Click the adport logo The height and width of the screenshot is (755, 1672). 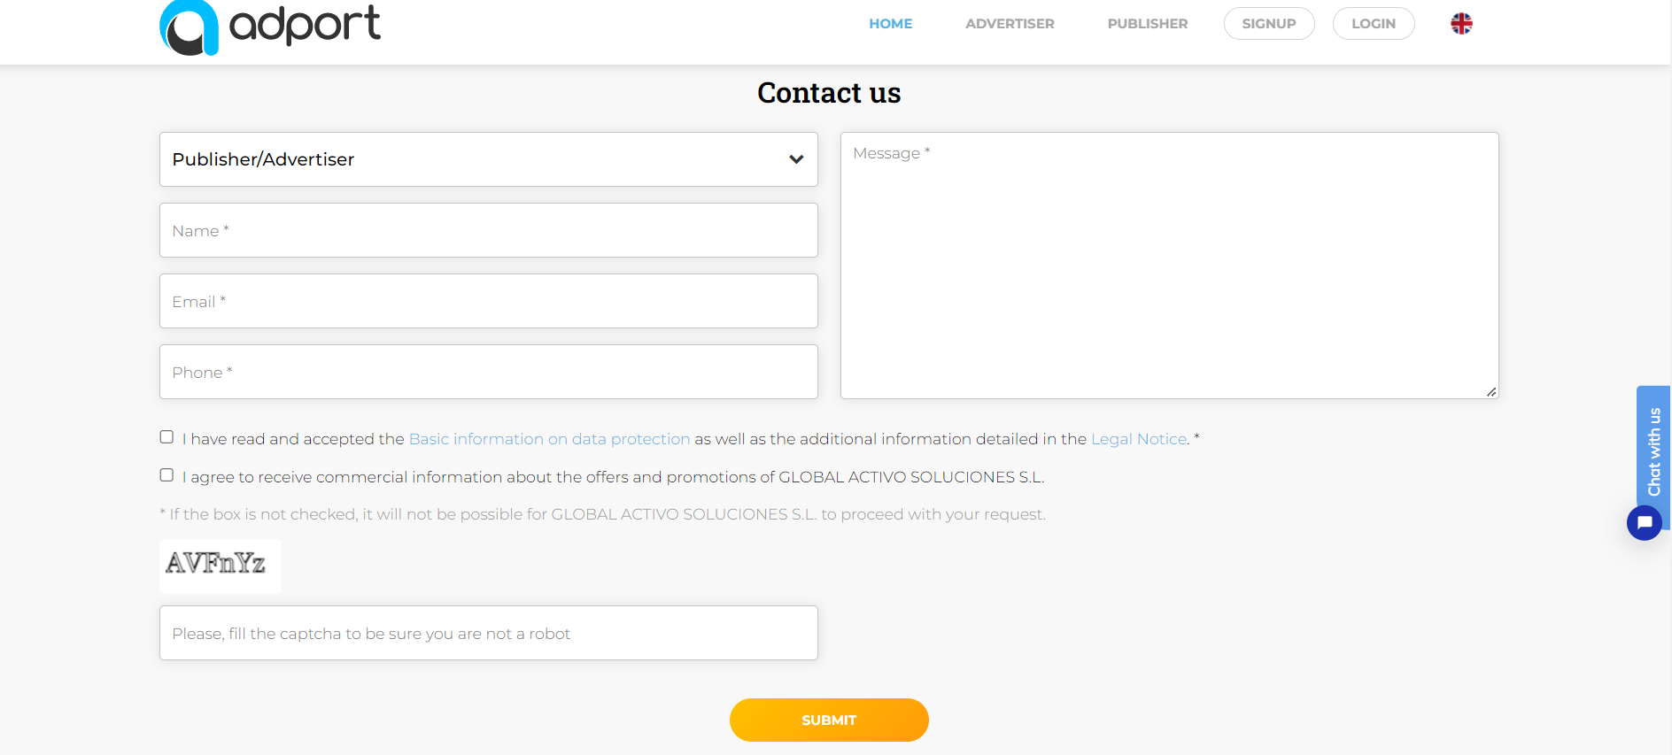269,27
